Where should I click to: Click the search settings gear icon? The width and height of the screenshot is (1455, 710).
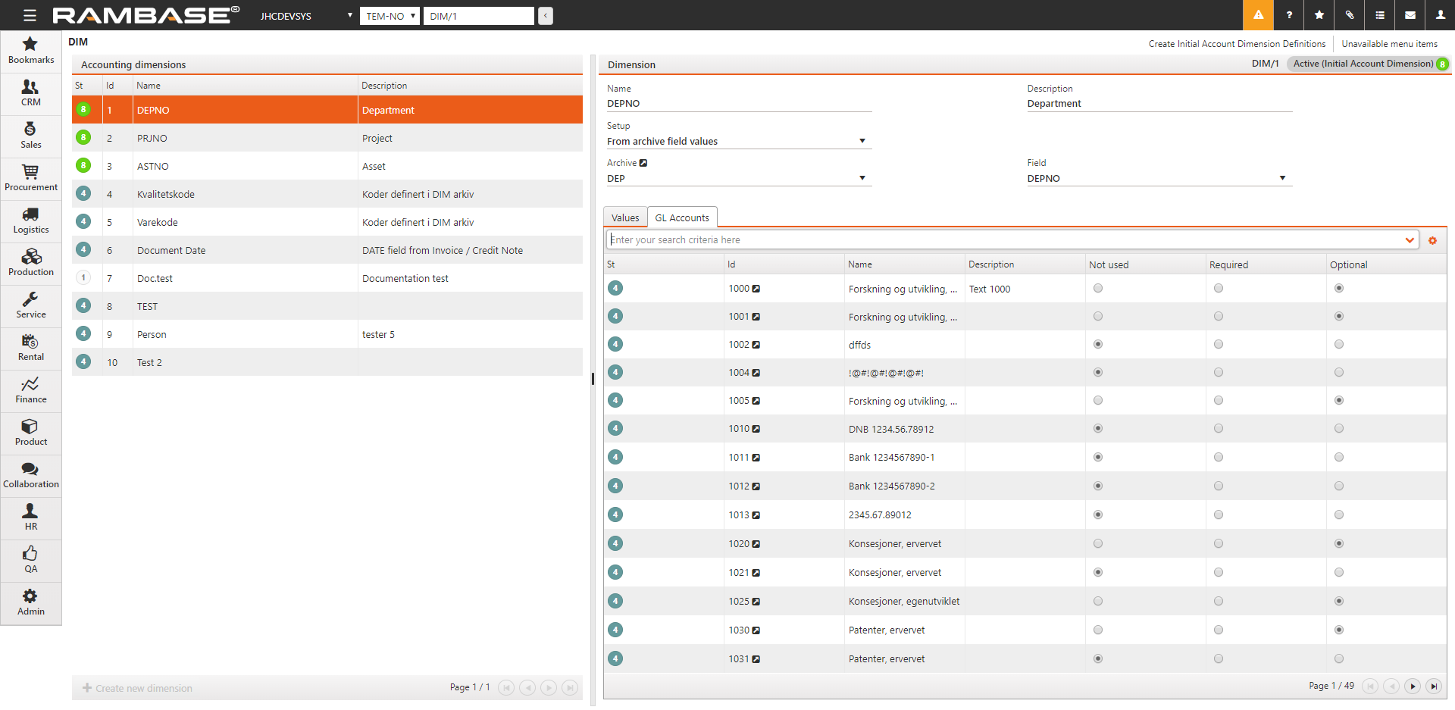pos(1432,240)
